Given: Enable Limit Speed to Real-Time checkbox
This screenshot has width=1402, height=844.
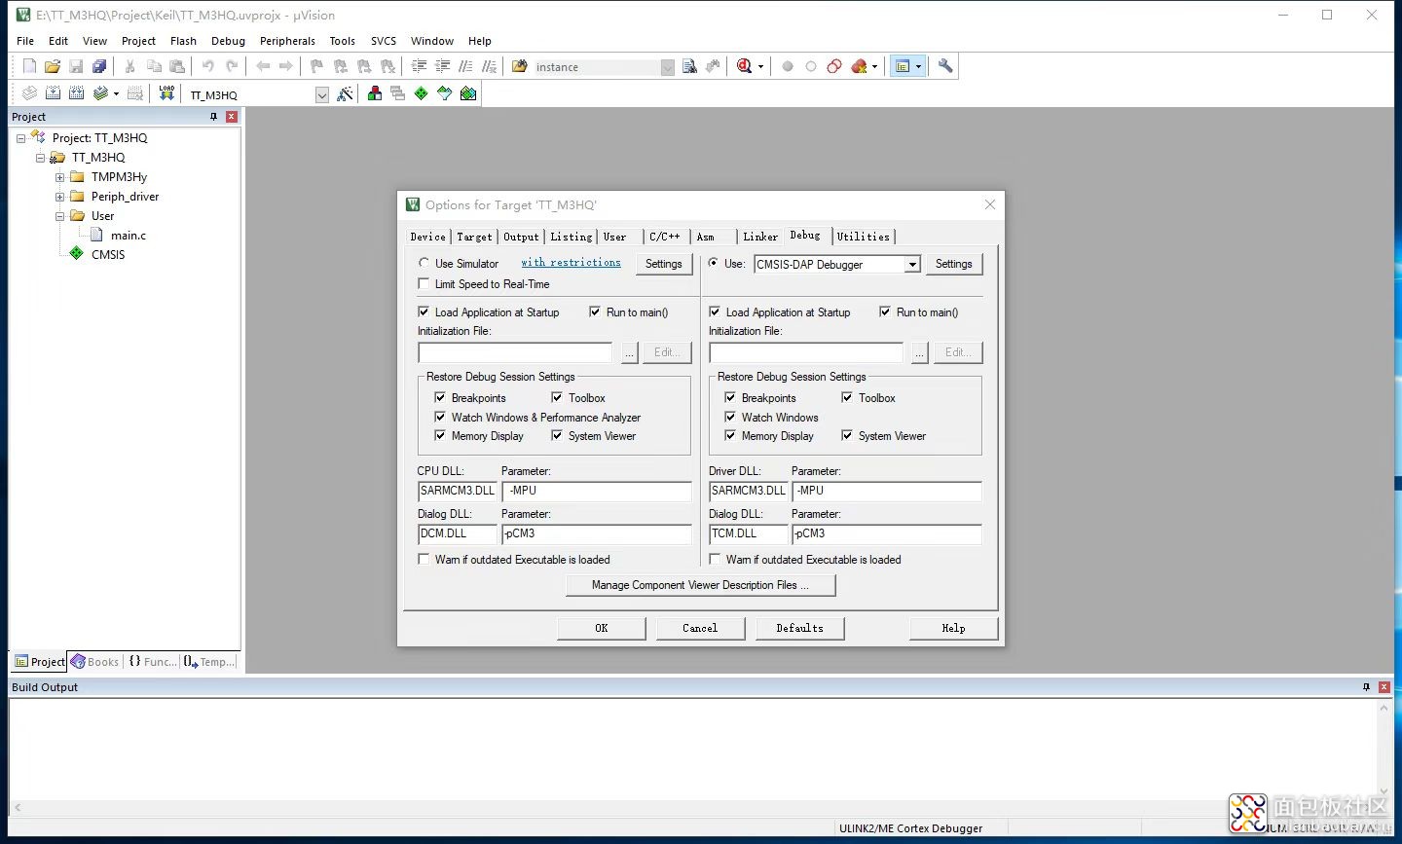Looking at the screenshot, I should tap(424, 283).
